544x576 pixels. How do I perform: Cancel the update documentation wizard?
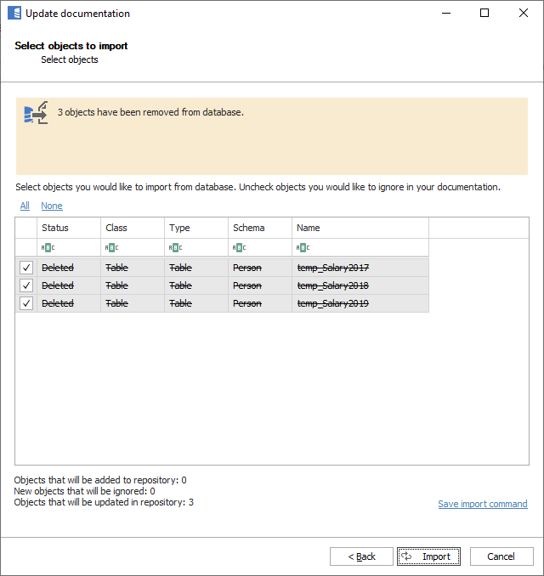(x=501, y=556)
